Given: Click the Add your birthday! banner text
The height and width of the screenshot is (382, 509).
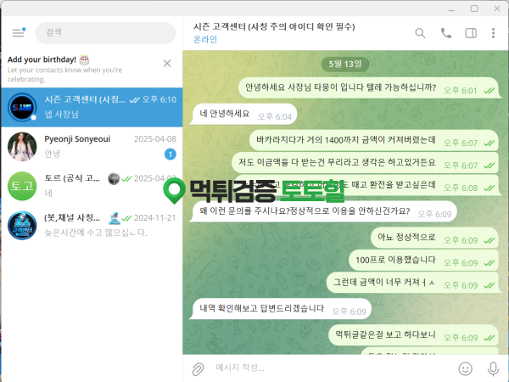Looking at the screenshot, I should (42, 59).
